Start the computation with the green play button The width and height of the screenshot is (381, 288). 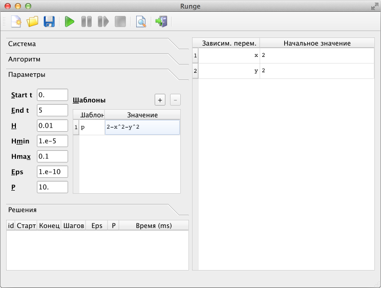[x=70, y=22]
